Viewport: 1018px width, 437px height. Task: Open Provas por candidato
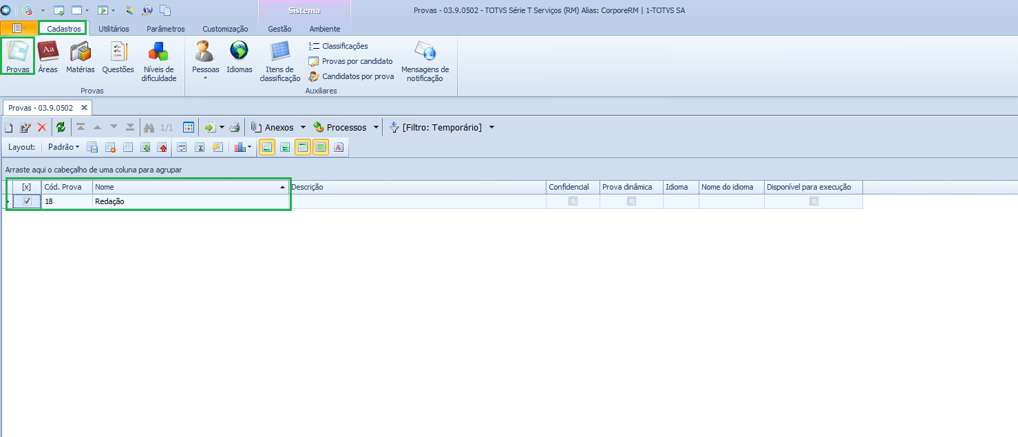[x=350, y=61]
